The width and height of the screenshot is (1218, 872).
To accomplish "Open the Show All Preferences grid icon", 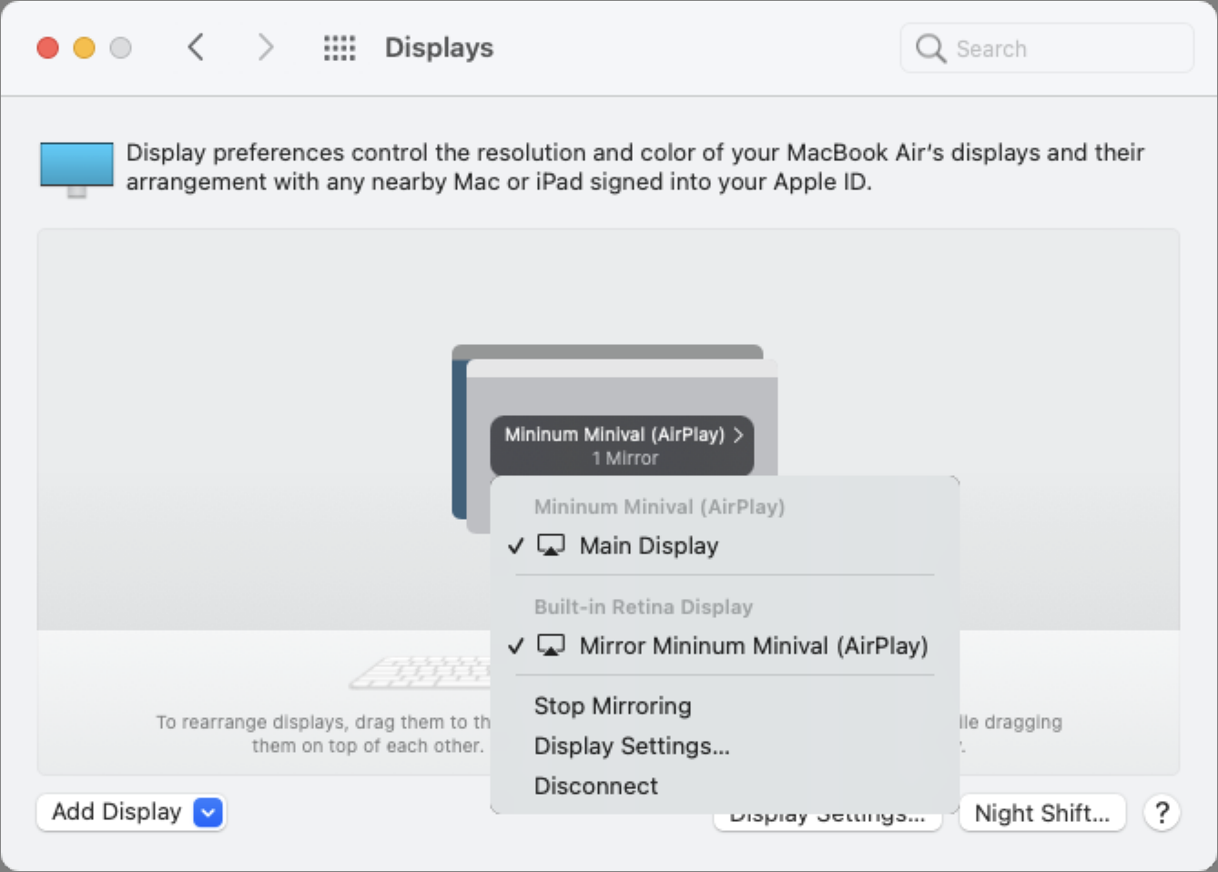I will (339, 47).
